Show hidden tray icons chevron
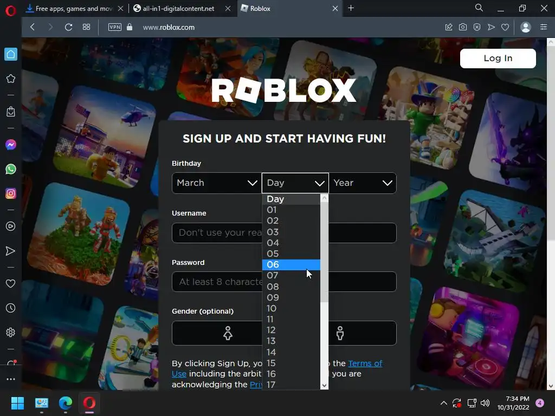 pos(443,403)
